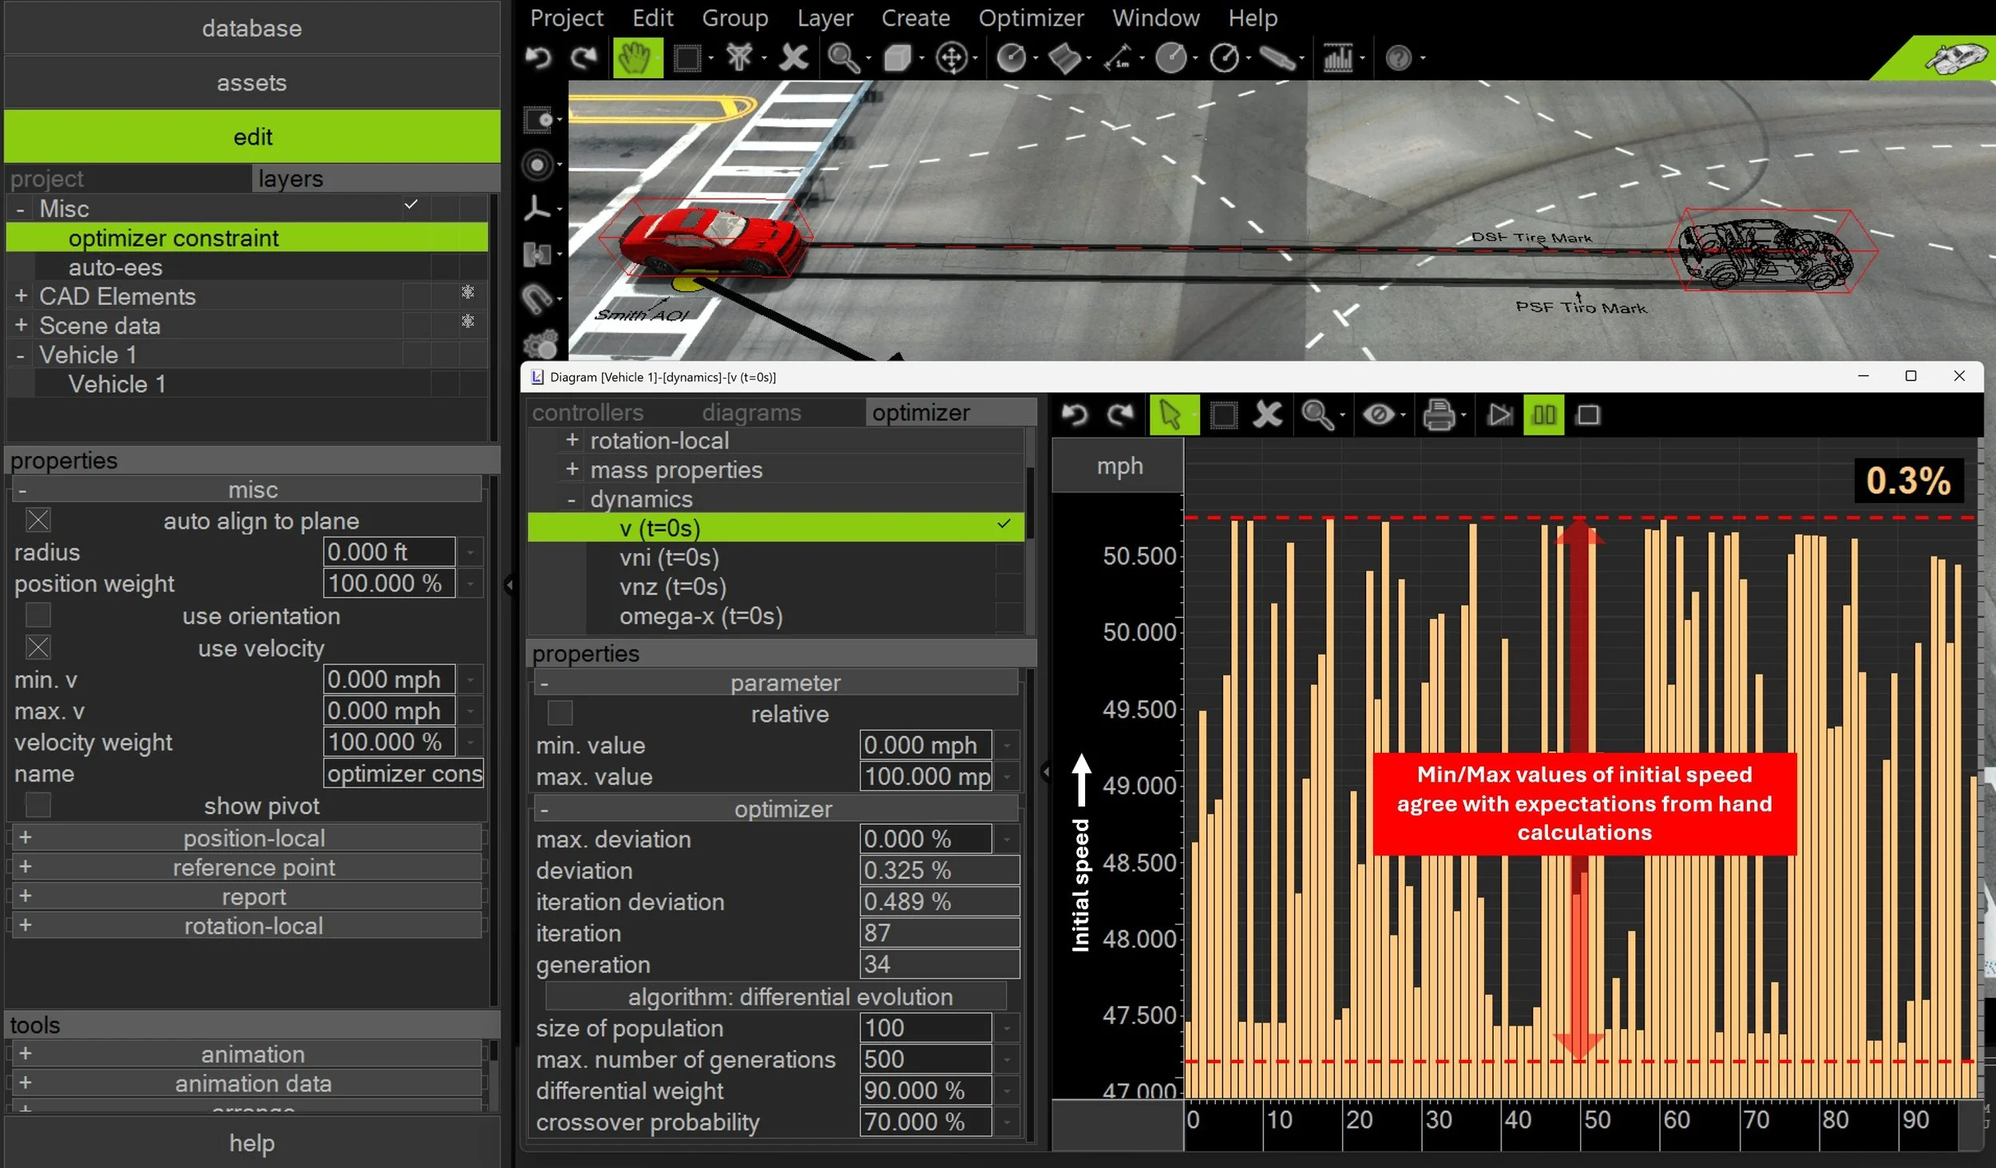Screen dimensions: 1996x1168
Task: Open the Optimizer menu
Action: coord(1031,18)
